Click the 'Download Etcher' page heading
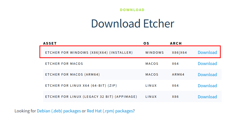235x126 pixels. tap(133, 24)
